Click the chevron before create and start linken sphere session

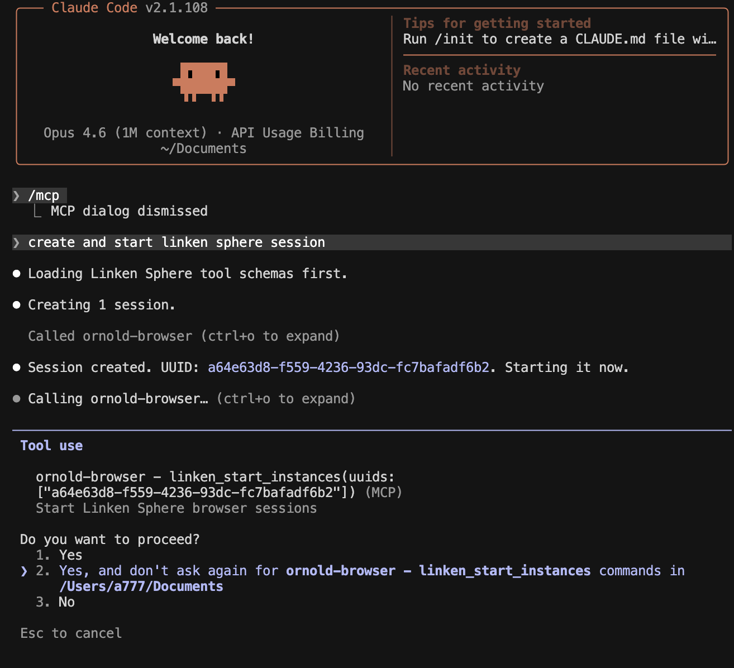(x=16, y=242)
